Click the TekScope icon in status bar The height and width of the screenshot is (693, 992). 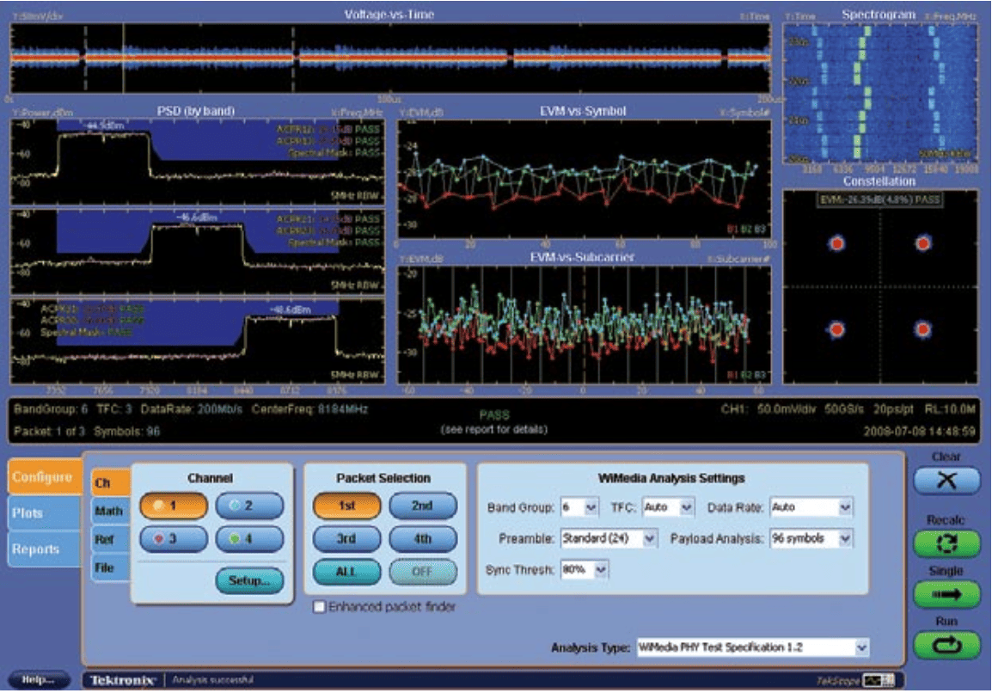(x=879, y=681)
